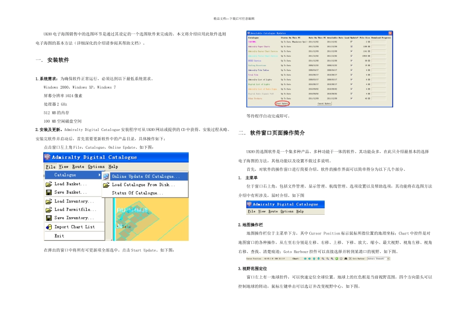This screenshot has height=331, width=468.
Task: Click the green round view-rotate button
Action: [x=336, y=259]
